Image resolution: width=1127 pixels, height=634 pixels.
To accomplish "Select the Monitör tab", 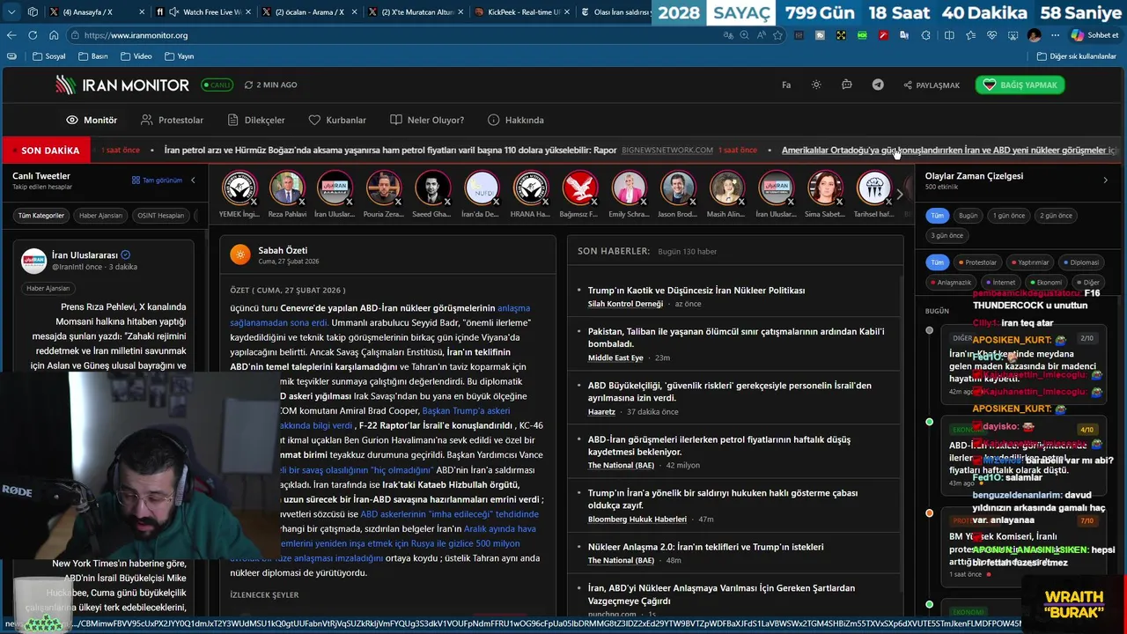I will pyautogui.click(x=92, y=120).
